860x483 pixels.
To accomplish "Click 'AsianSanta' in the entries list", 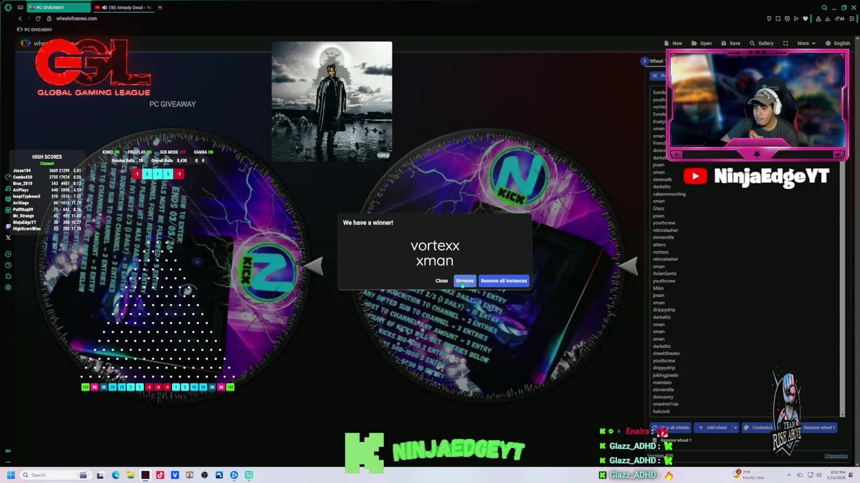I will 664,274.
